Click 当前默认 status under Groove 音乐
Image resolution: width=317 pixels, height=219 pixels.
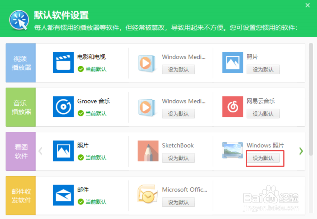pos(96,113)
